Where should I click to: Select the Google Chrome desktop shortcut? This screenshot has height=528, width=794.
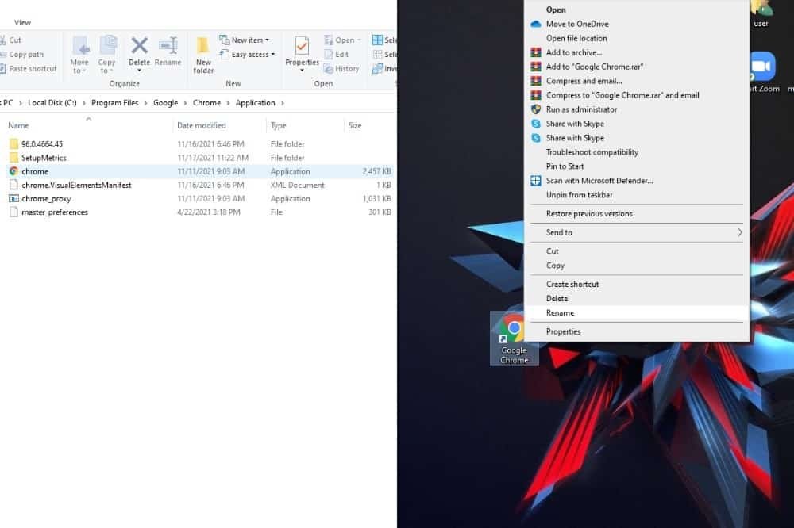[514, 338]
